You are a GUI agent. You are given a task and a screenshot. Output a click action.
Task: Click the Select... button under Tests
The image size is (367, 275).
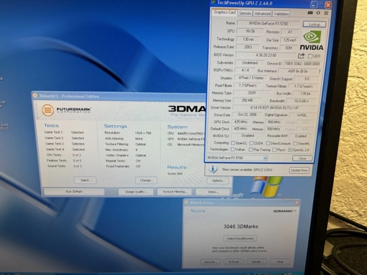86,180
